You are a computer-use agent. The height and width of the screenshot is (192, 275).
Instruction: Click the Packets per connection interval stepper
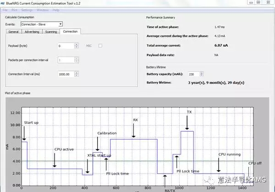(76, 60)
